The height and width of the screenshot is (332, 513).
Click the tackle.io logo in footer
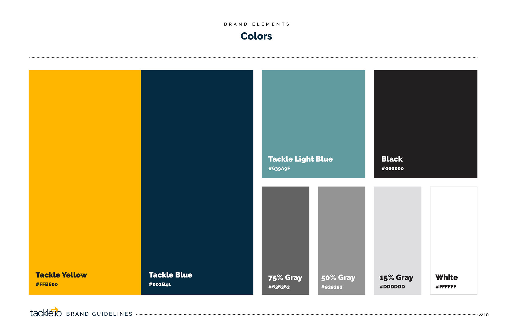[x=45, y=312]
